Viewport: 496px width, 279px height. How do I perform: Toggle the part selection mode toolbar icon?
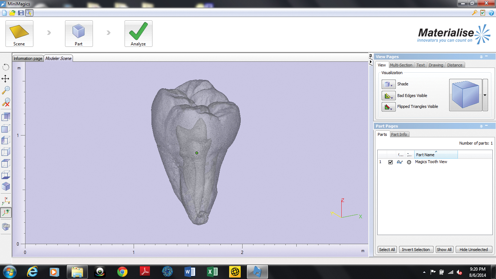(29, 13)
